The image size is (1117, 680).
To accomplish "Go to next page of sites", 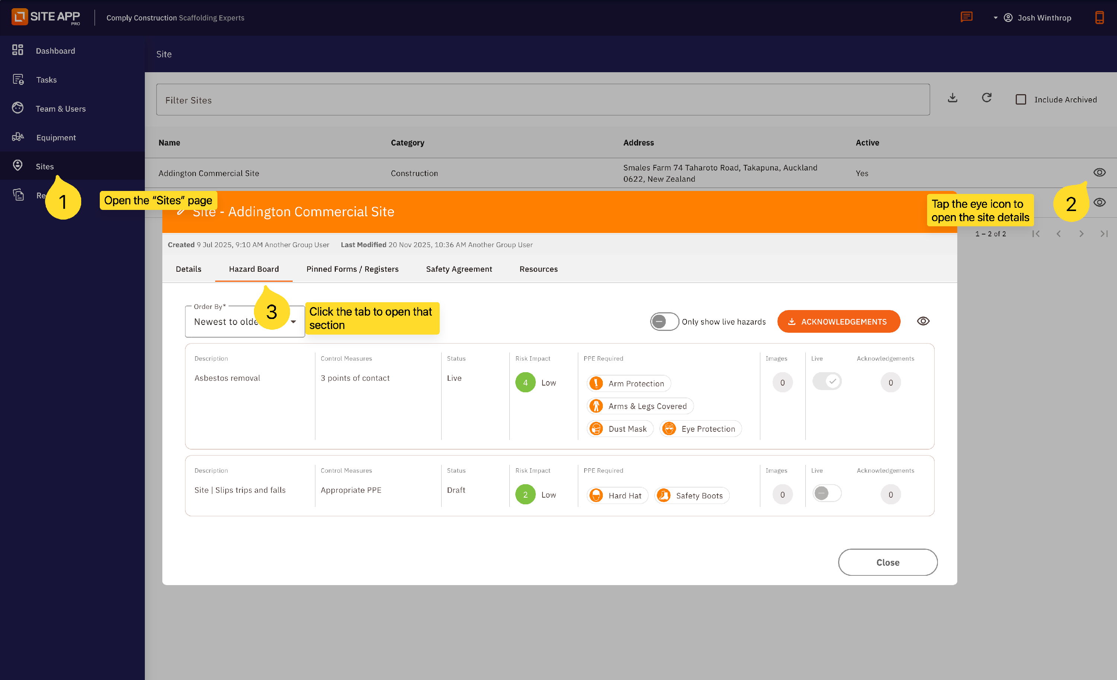I will 1081,234.
